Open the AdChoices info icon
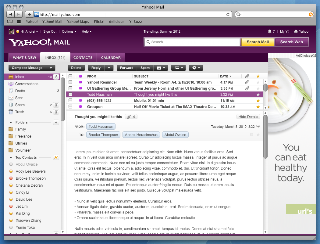320x244 pixels. point(314,56)
